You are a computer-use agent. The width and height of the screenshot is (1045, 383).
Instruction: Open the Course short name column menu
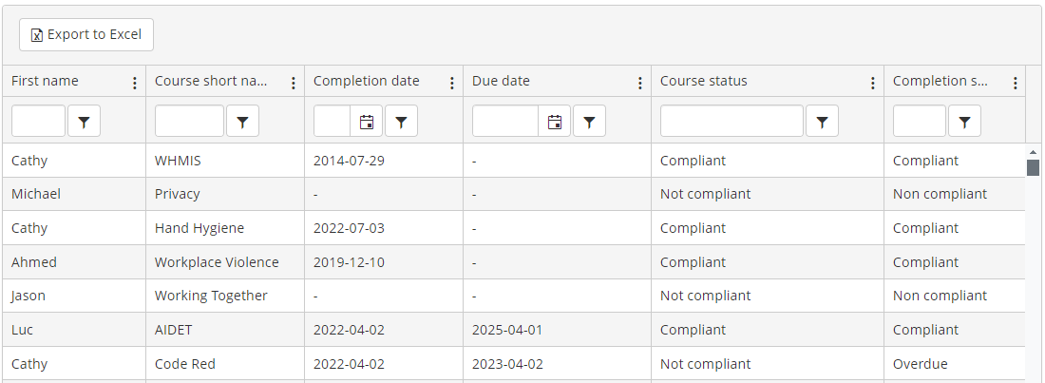point(294,83)
